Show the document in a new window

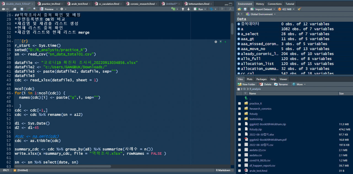[x=14, y=9]
